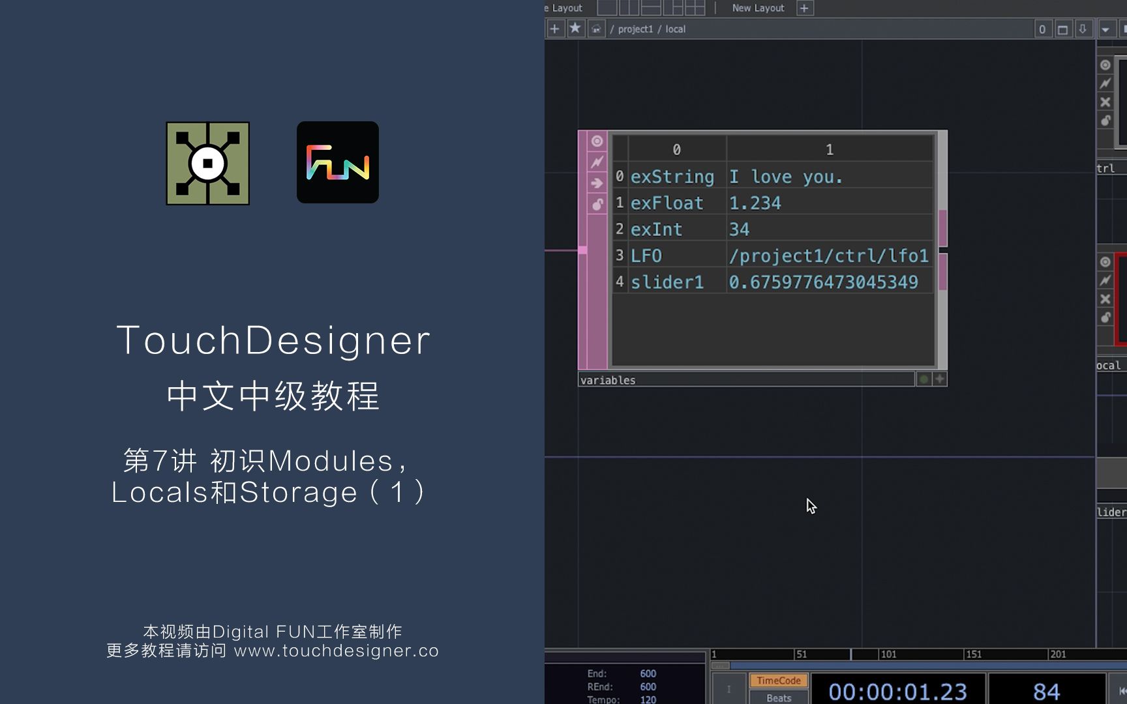The height and width of the screenshot is (704, 1127).
Task: Switch timeline display to TimeCode
Action: click(779, 681)
